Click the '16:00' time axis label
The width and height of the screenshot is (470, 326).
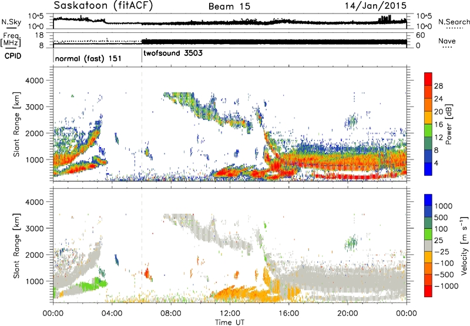[x=288, y=314]
